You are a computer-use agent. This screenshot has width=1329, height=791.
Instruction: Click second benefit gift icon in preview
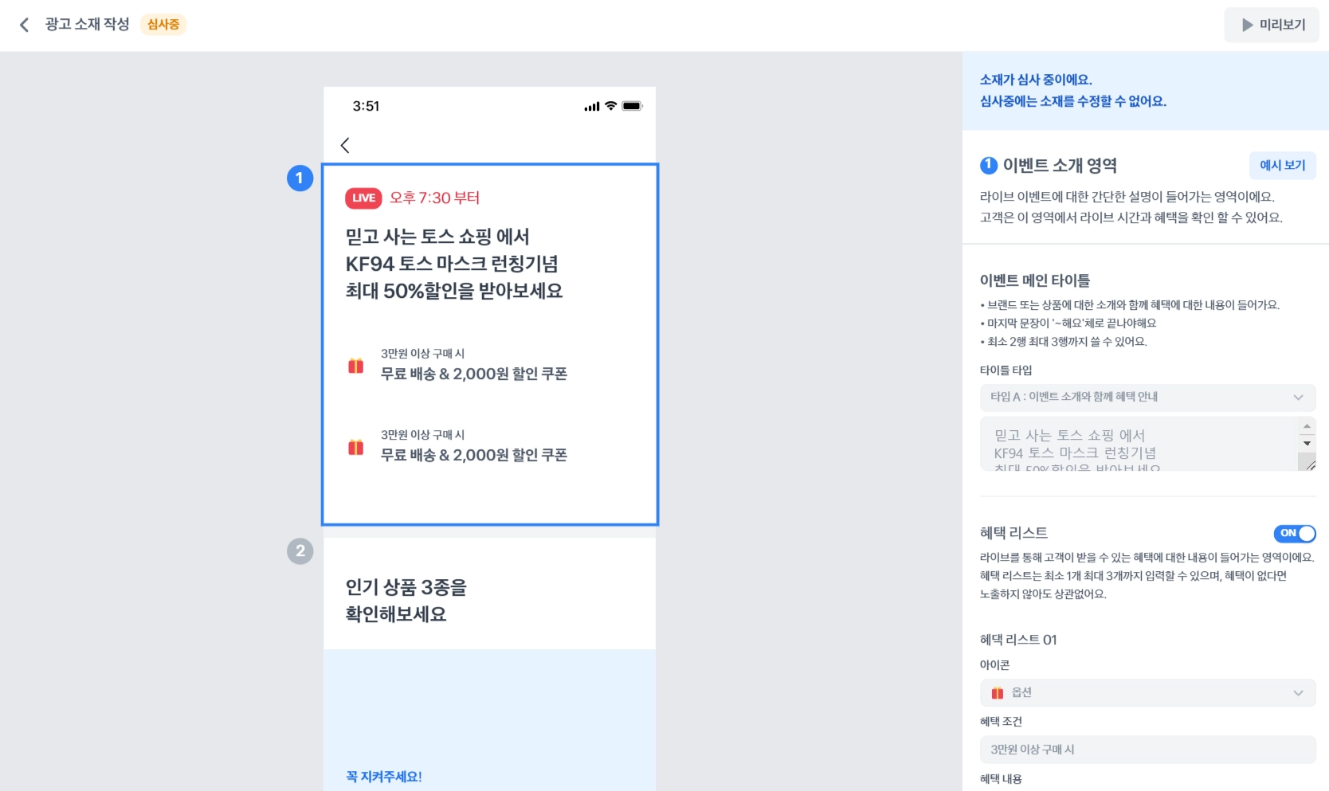(356, 447)
